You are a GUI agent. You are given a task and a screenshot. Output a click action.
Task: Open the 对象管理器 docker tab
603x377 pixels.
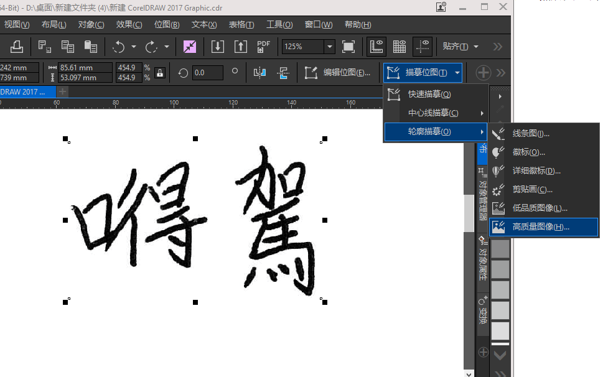click(483, 195)
